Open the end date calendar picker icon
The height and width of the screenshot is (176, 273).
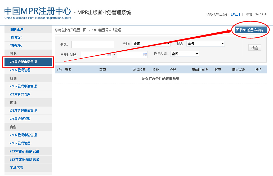click(145, 55)
